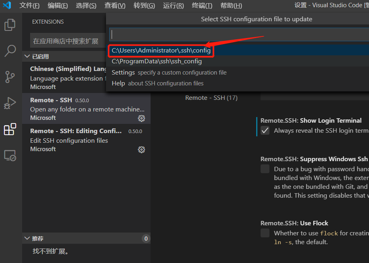This screenshot has height=263, width=369.
Task: Open the 编辑(E) menu
Action: (x=58, y=5)
